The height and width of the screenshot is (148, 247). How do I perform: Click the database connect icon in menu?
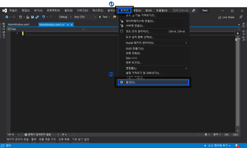pyautogui.click(x=122, y=21)
